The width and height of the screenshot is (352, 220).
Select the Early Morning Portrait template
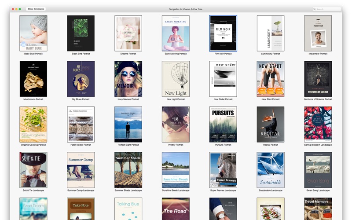click(176, 33)
